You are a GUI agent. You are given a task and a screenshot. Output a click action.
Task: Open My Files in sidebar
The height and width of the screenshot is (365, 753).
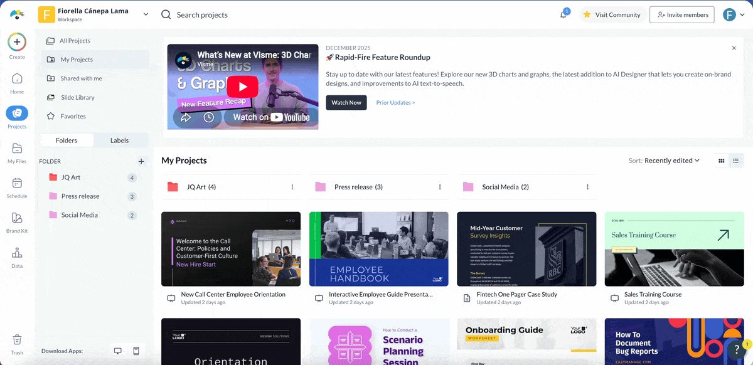[x=17, y=152]
